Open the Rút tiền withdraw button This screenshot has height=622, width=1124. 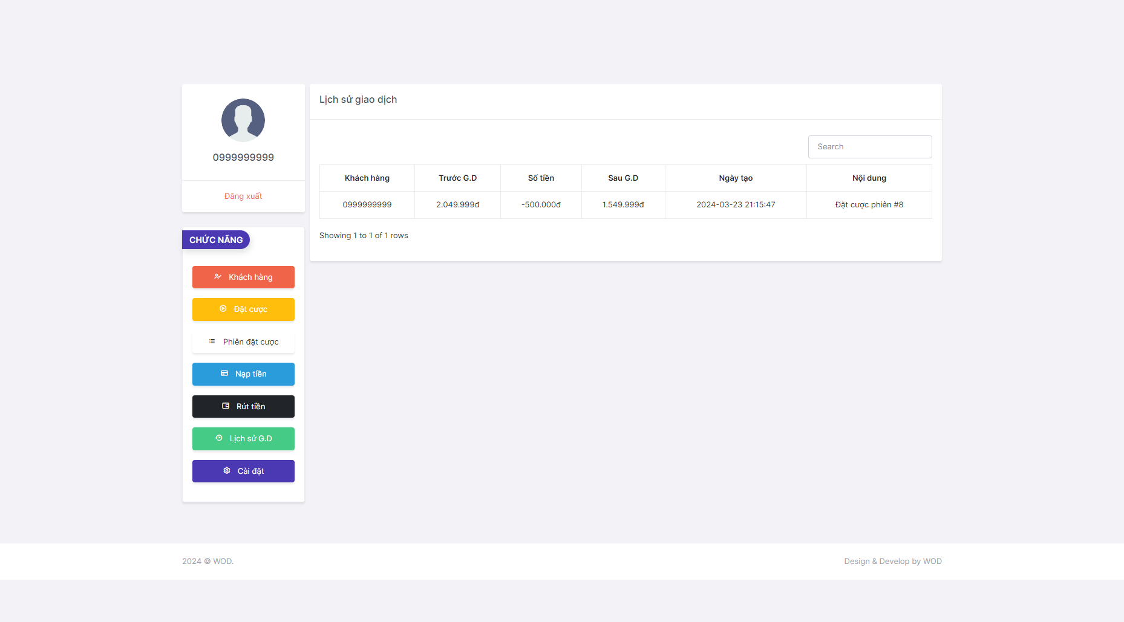tap(243, 406)
